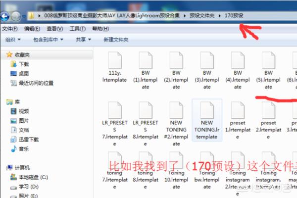Screen dimensions: 297x198
Task: Click the 008俄罗斯顶级商业摄影大师 breadcrumb segment
Action: [112, 15]
